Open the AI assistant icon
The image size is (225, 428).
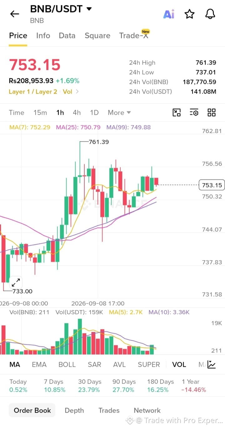[169, 14]
